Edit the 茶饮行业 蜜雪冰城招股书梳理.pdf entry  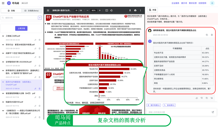[35, 49]
